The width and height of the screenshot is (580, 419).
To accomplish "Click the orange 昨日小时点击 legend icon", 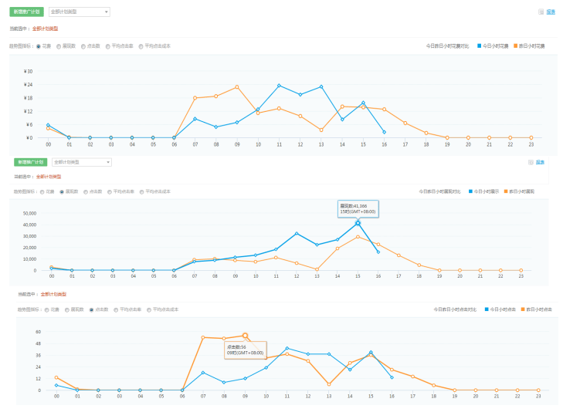I will pos(523,309).
